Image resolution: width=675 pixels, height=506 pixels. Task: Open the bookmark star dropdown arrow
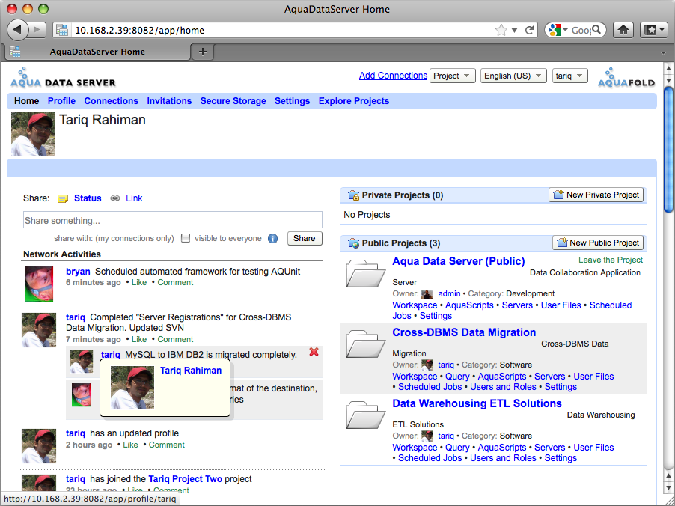[x=514, y=30]
